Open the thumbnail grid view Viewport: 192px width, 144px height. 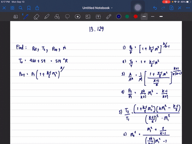12,8
